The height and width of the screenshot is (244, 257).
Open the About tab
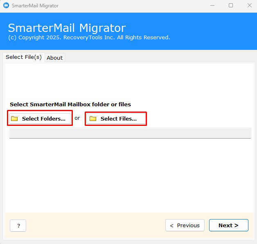click(55, 58)
